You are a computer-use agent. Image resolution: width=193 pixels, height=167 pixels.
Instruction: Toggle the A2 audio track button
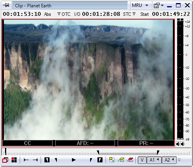coord(169,160)
